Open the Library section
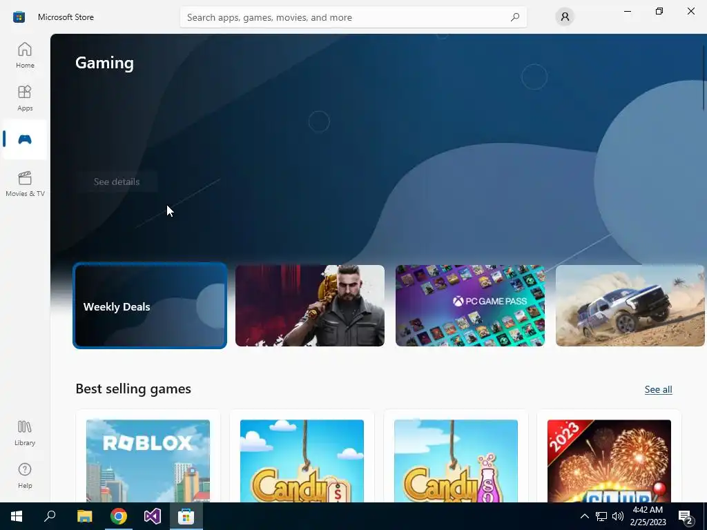This screenshot has height=530, width=707. 25,433
